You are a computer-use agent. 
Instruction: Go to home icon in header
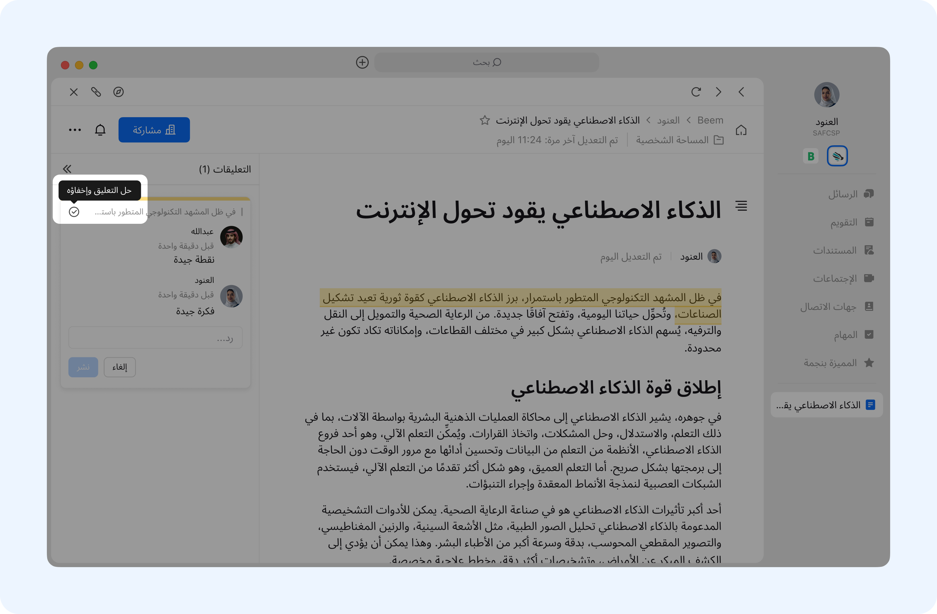pos(741,130)
